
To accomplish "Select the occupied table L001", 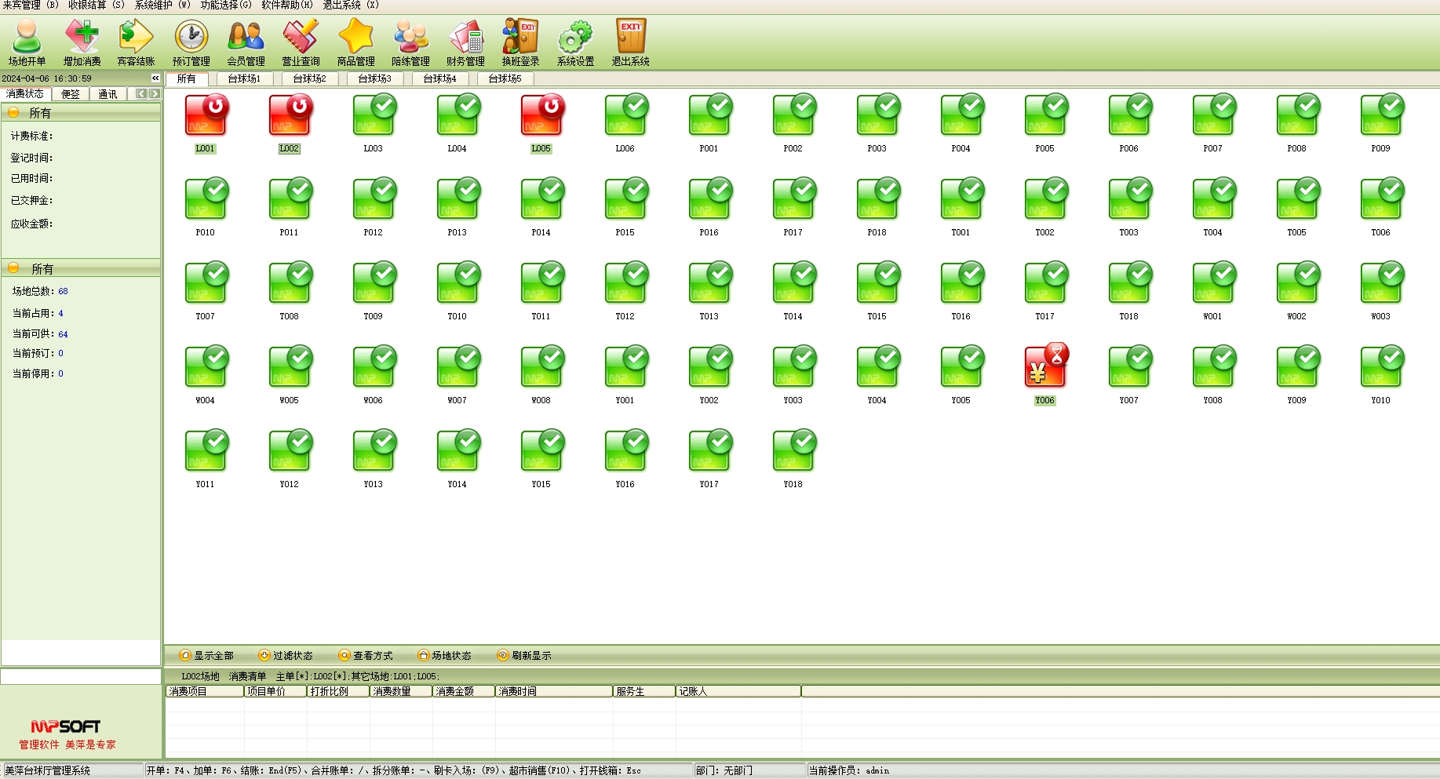I will click(206, 116).
